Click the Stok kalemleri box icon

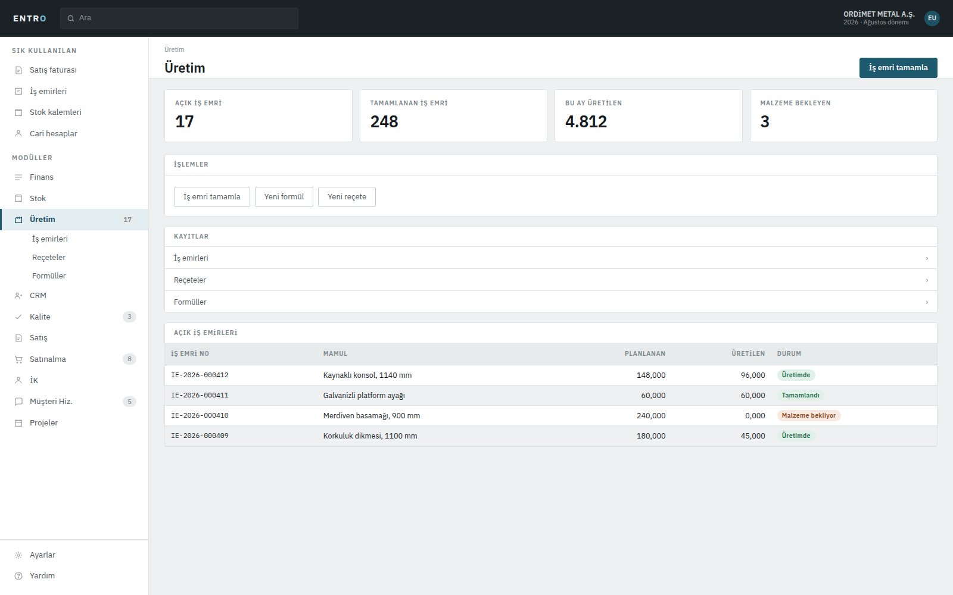pyautogui.click(x=18, y=112)
